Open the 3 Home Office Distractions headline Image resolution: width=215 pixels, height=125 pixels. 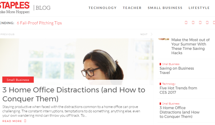click(x=74, y=94)
